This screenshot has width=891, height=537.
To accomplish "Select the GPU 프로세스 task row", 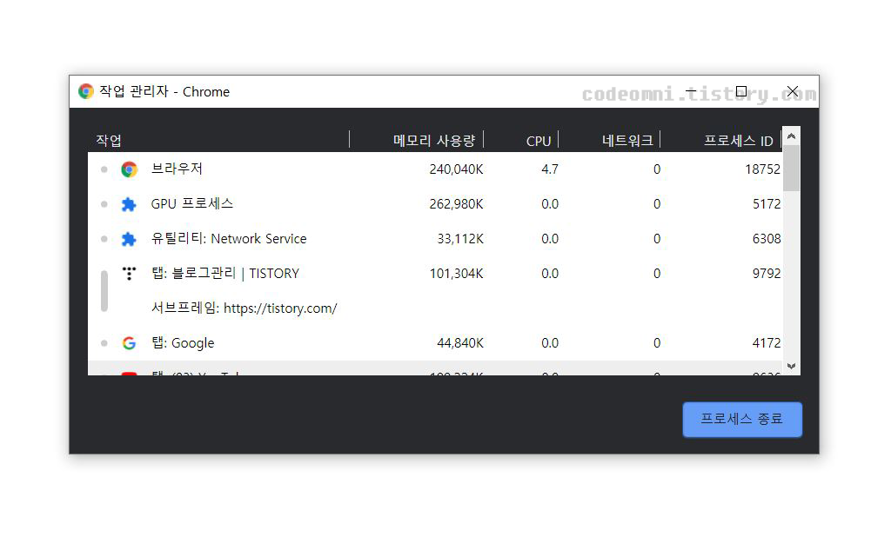I will click(435, 204).
